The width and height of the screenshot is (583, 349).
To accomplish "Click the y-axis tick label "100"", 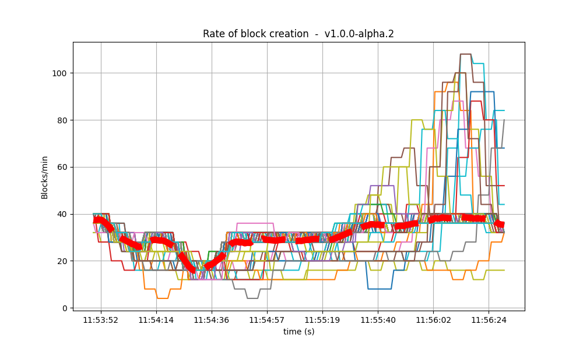I will pos(59,73).
